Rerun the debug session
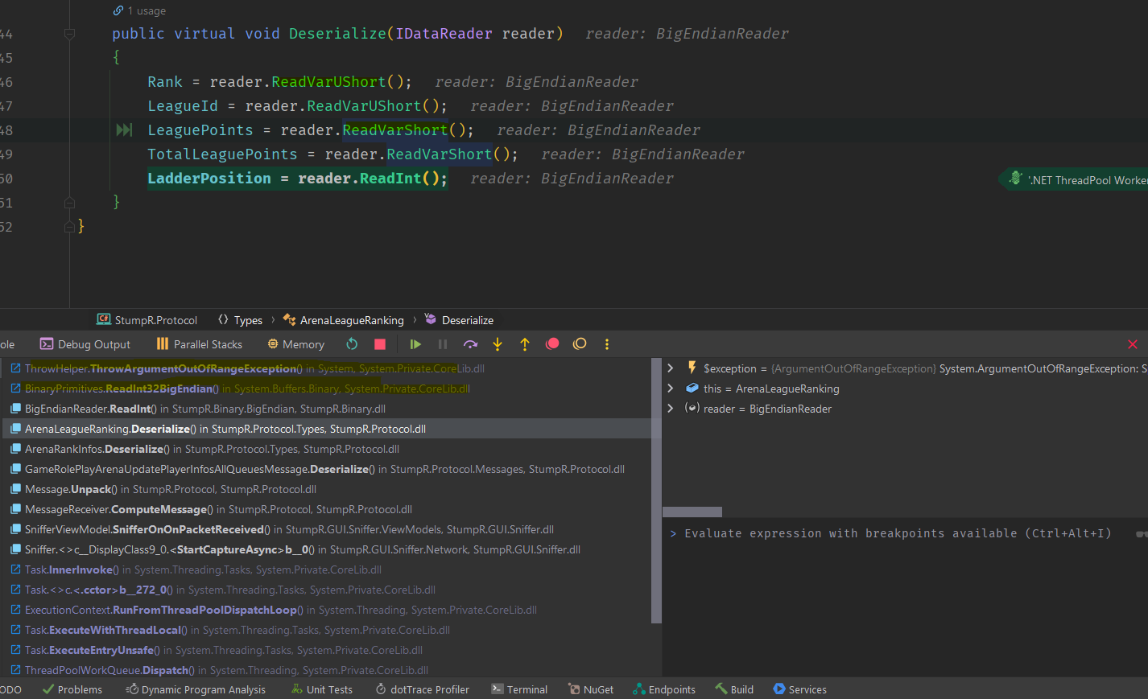This screenshot has height=699, width=1148. click(352, 344)
